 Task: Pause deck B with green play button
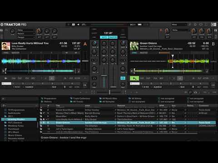click(x=134, y=78)
